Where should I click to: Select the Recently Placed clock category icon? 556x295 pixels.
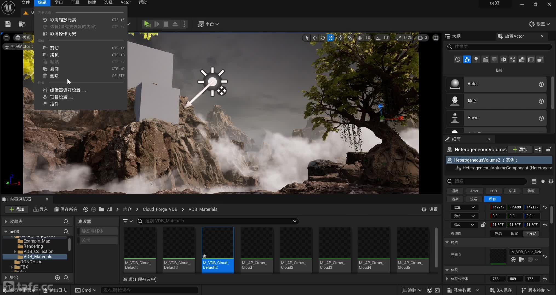458,60
